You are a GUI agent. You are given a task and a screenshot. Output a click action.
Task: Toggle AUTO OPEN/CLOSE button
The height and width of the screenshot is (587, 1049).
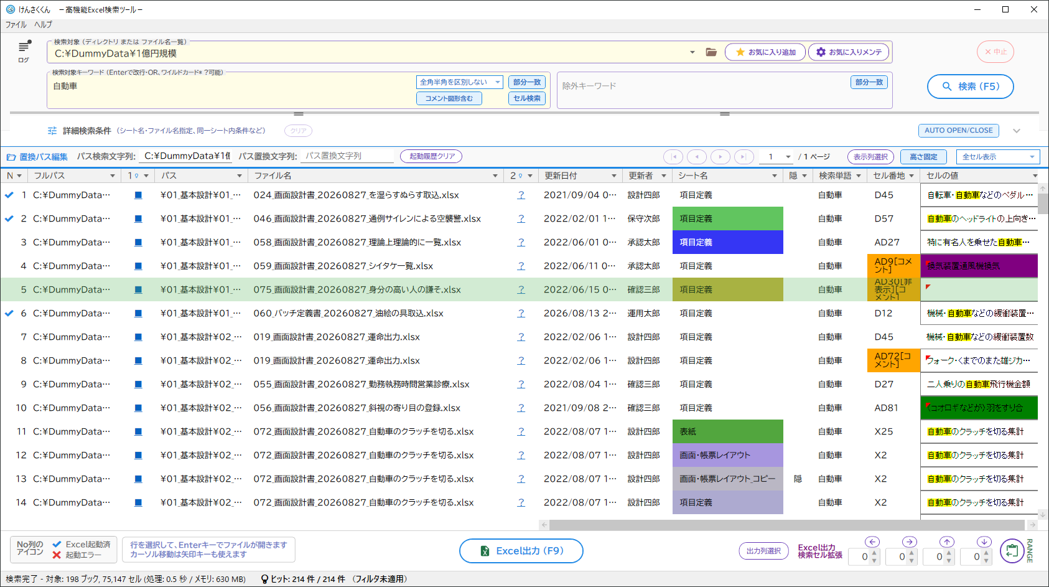958,131
